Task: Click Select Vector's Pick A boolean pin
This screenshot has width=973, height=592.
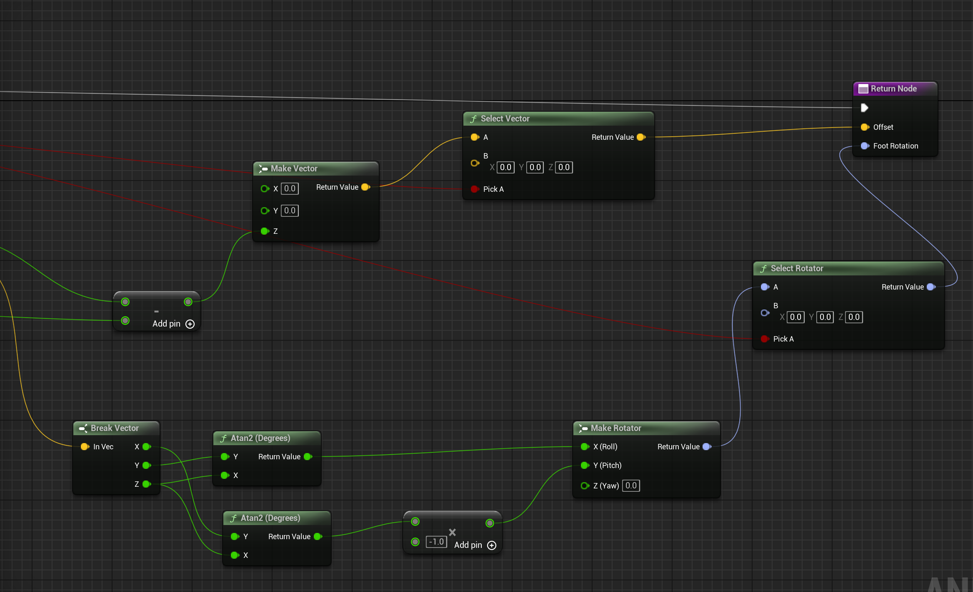Action: point(474,189)
